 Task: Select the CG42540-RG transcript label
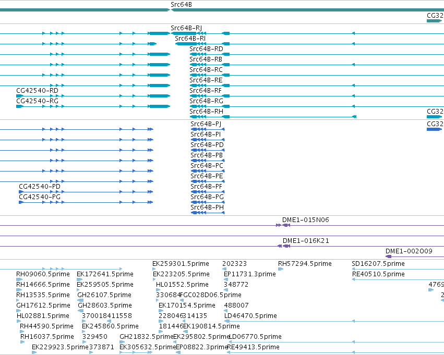coord(38,101)
